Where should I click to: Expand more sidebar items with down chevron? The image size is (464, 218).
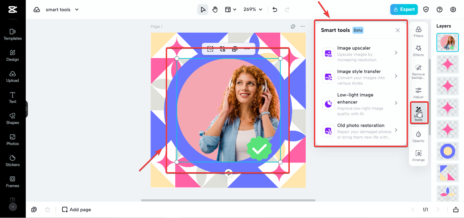tap(13, 207)
